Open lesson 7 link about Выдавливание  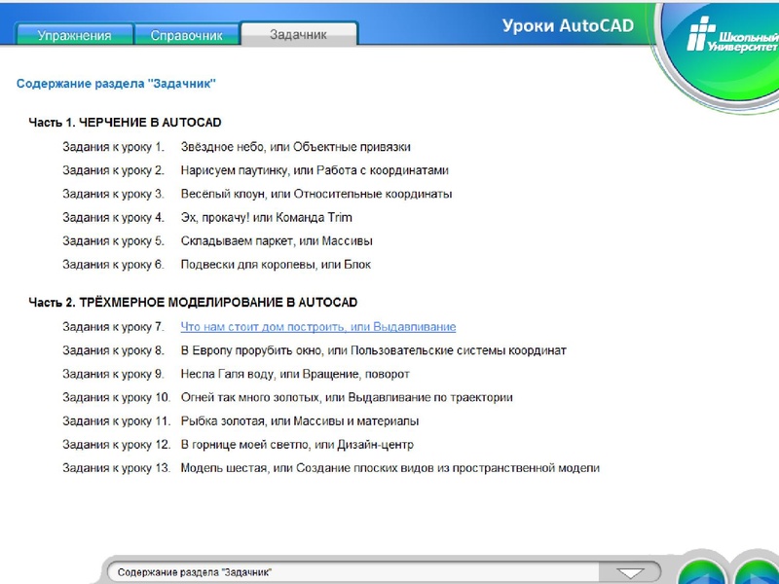[x=317, y=327]
